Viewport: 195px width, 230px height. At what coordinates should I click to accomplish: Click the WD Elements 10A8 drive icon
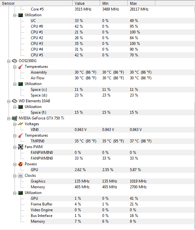coord(15,101)
